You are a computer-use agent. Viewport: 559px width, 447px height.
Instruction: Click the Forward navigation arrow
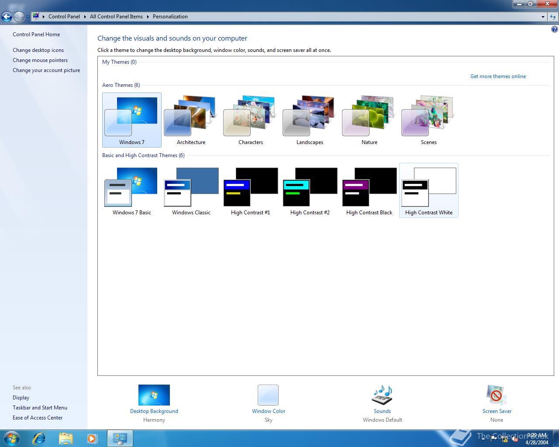pos(19,17)
